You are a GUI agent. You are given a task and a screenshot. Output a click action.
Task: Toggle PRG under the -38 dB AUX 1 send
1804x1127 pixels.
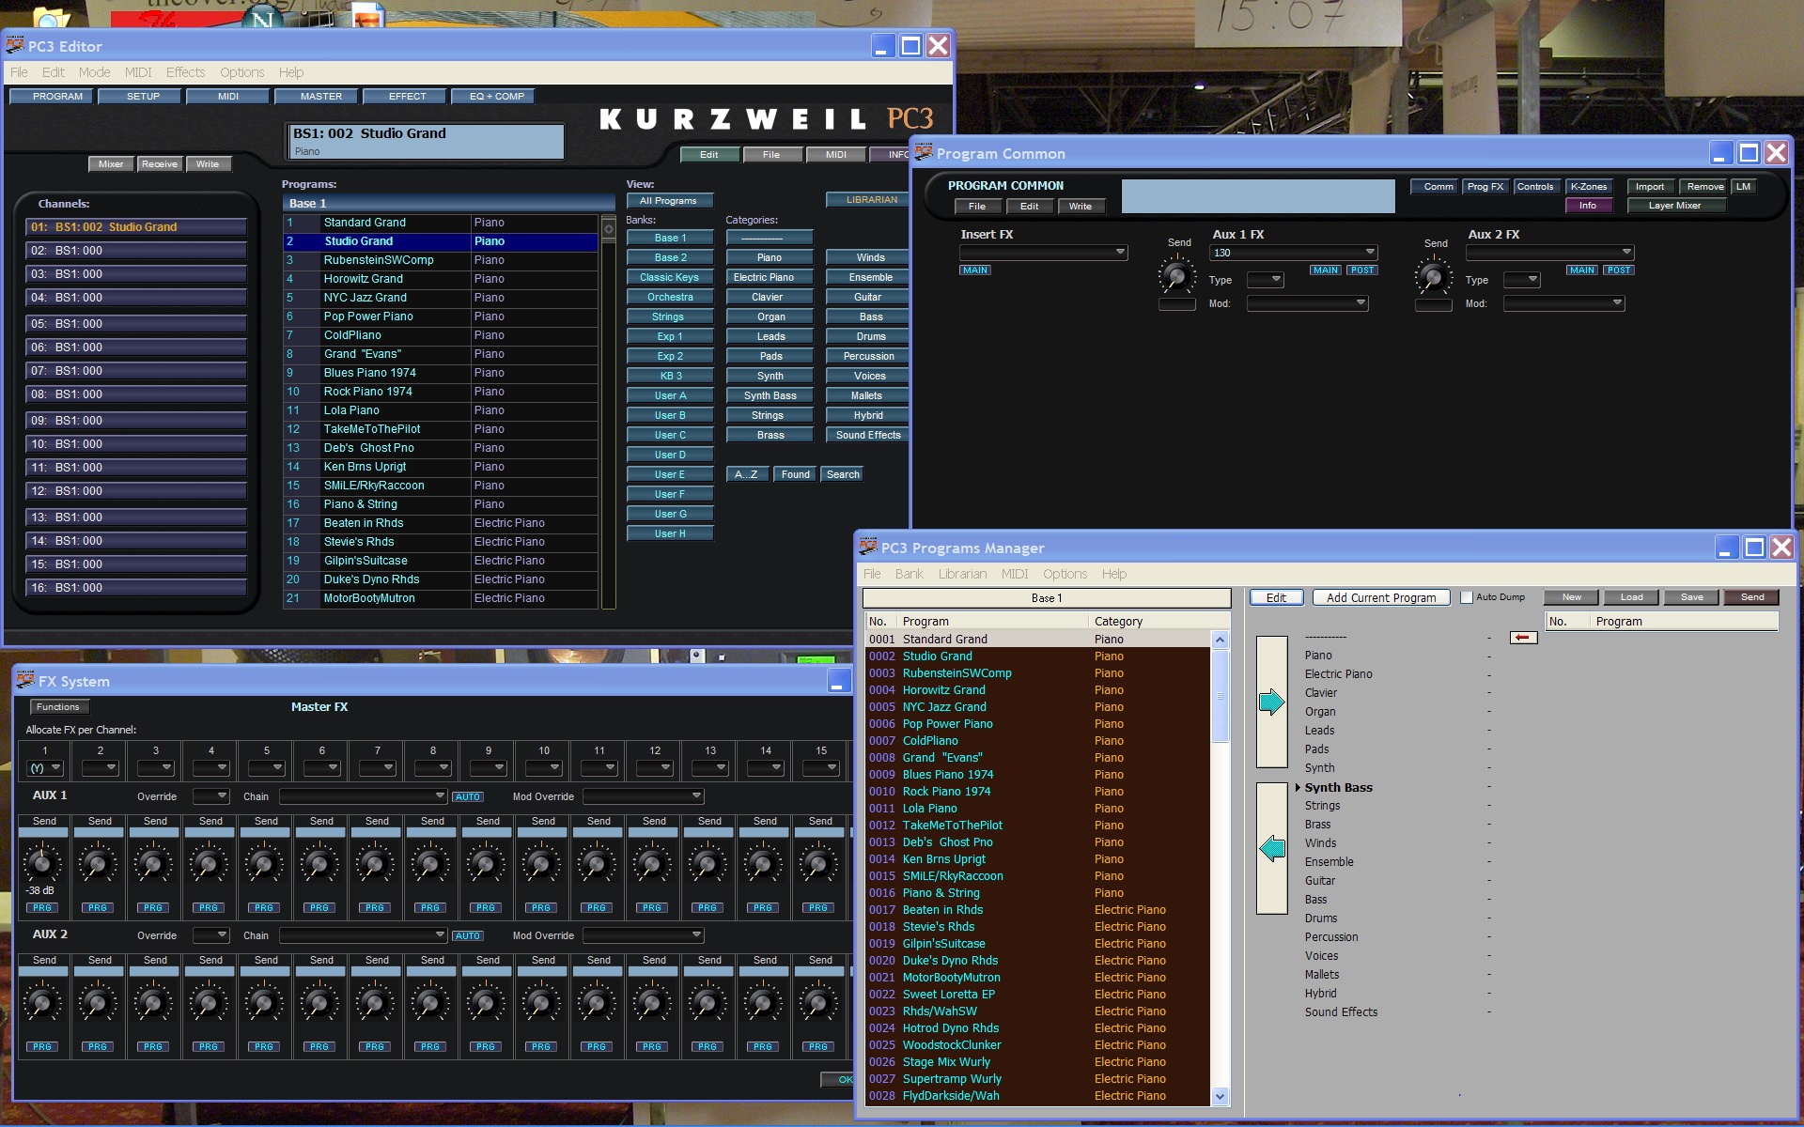click(x=42, y=908)
